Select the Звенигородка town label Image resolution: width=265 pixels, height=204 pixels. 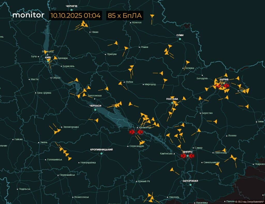point(71,127)
